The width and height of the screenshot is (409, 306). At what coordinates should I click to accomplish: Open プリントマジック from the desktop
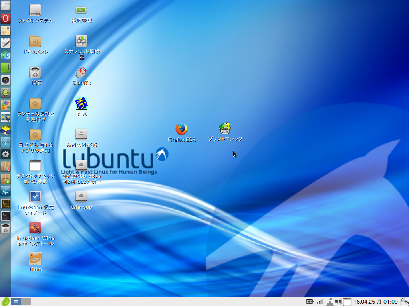tap(225, 127)
